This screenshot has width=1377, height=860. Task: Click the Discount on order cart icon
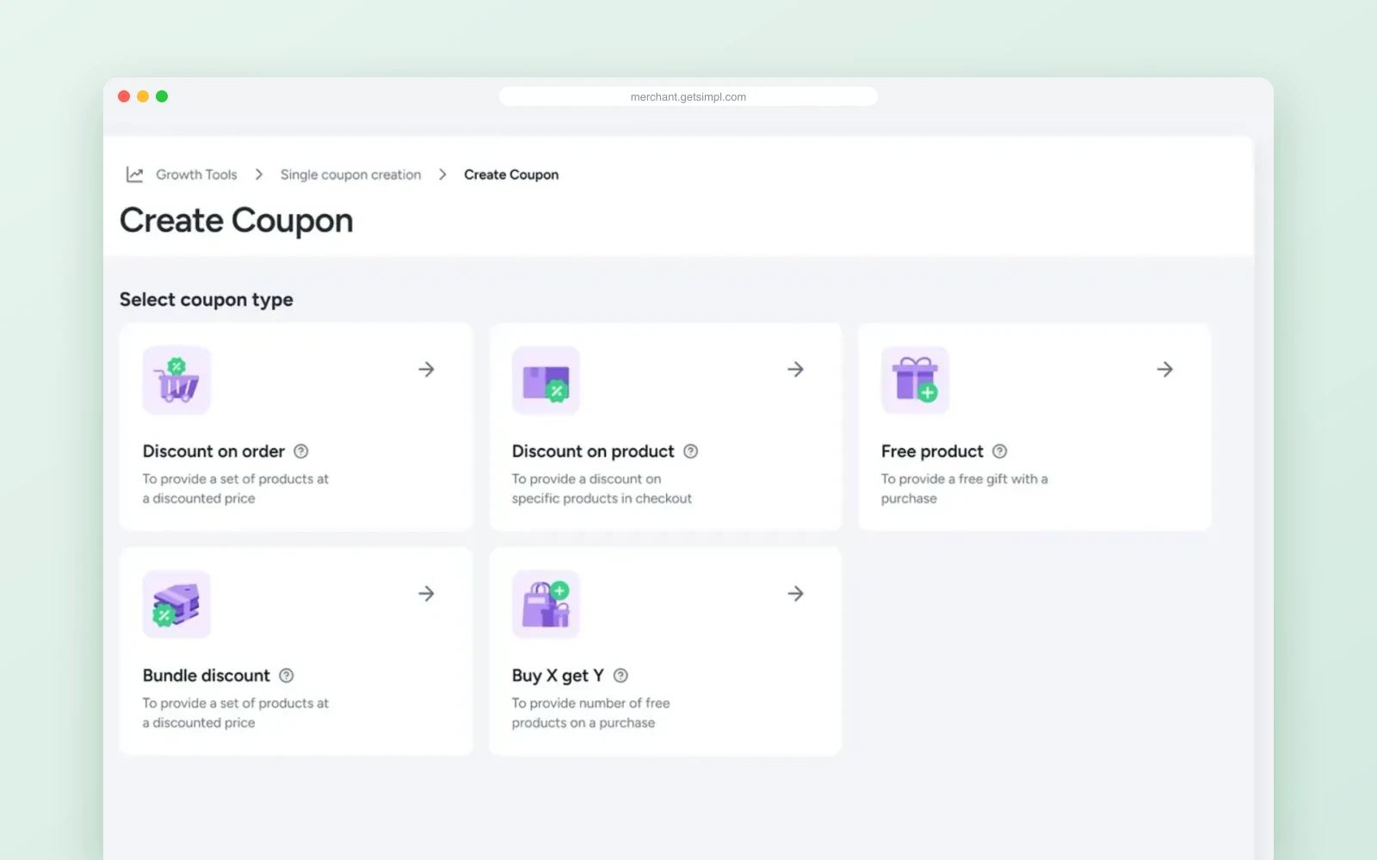(x=176, y=380)
